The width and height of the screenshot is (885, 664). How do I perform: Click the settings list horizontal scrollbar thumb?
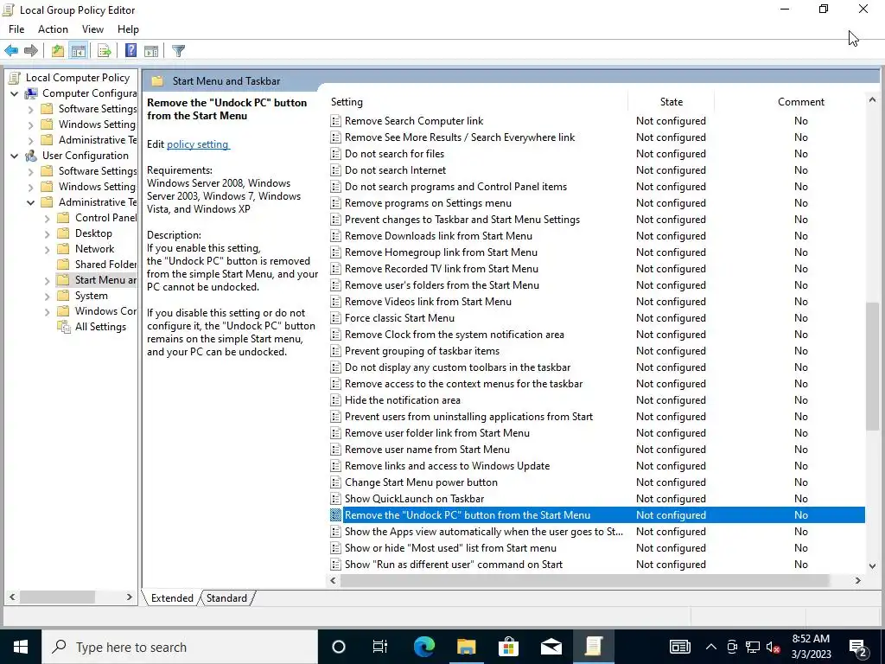(x=585, y=580)
